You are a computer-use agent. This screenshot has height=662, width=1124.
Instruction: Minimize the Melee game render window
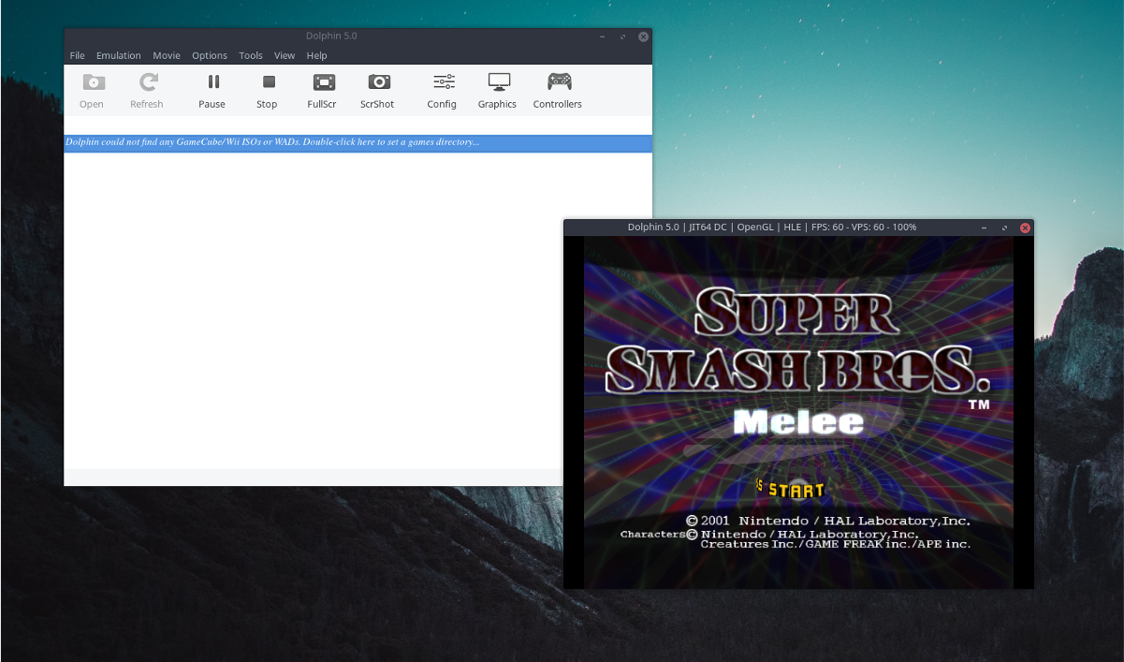click(x=984, y=228)
